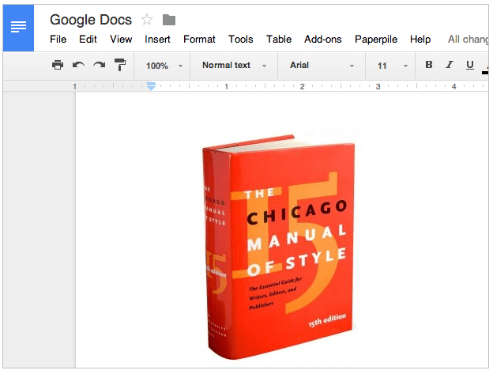The height and width of the screenshot is (374, 493).
Task: Open the Docs home menu icon
Action: point(18,28)
